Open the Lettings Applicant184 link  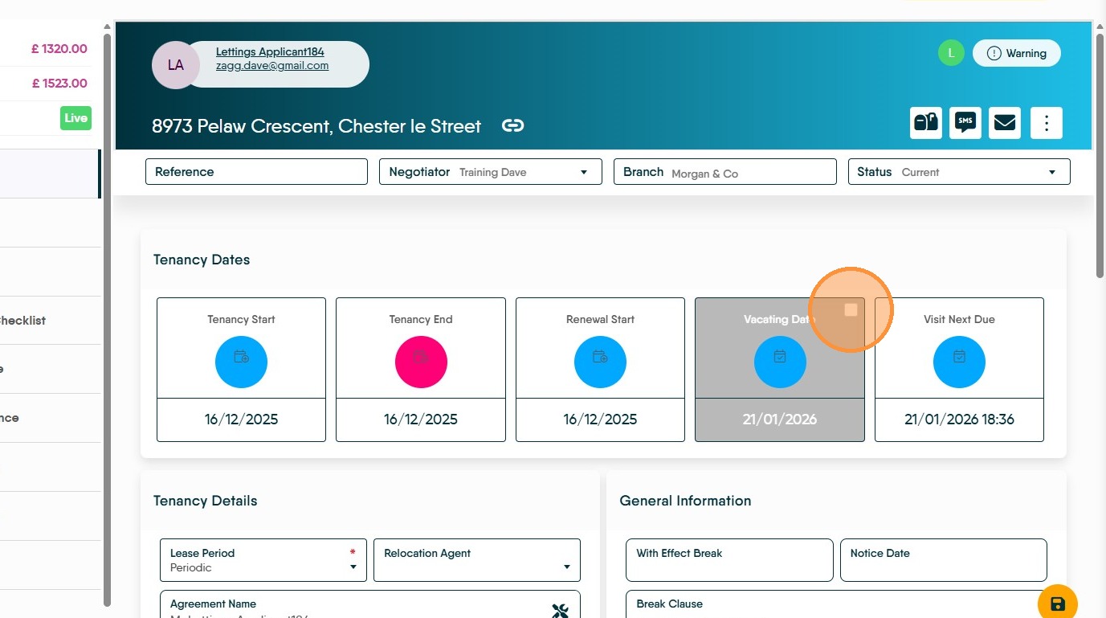click(x=270, y=52)
